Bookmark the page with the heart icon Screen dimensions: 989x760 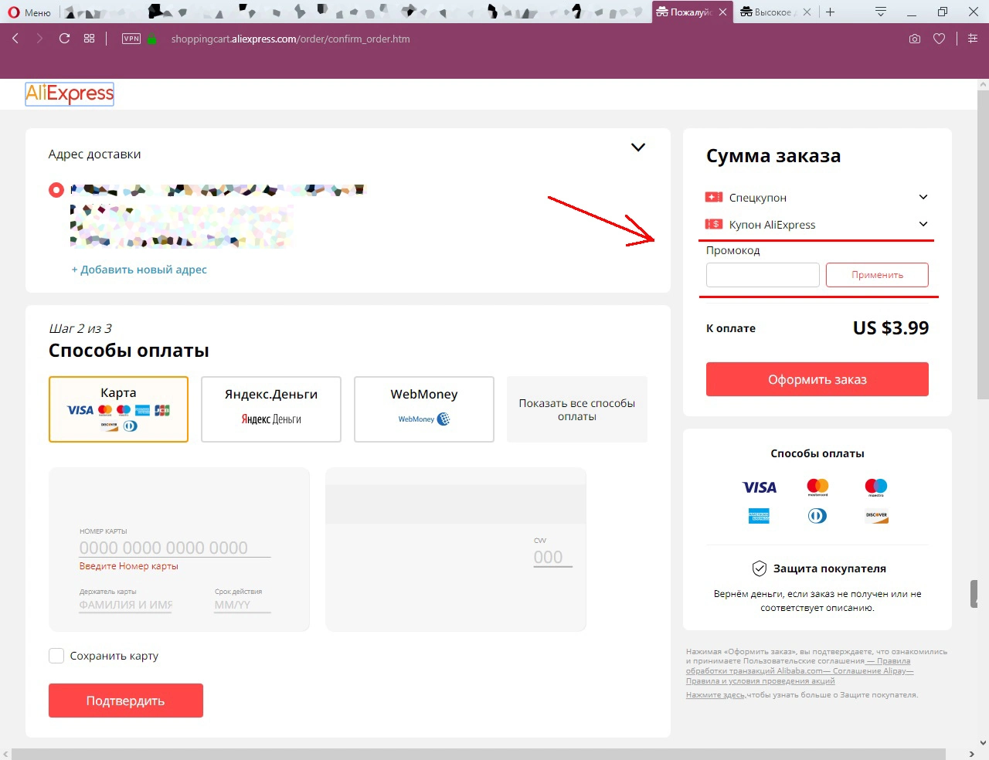[940, 39]
